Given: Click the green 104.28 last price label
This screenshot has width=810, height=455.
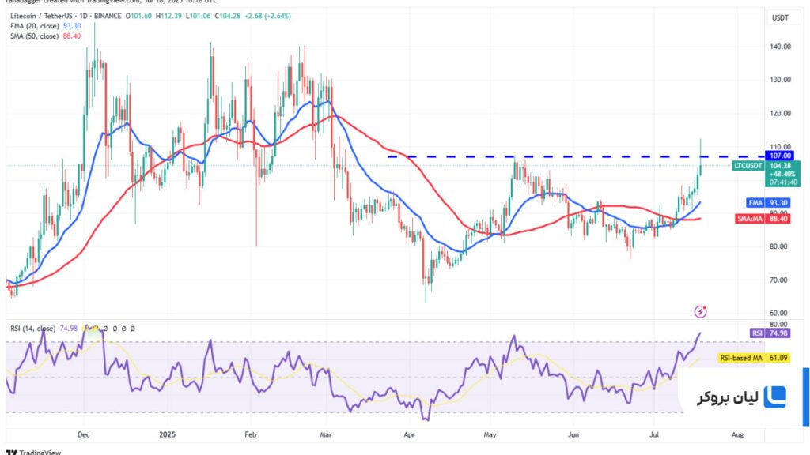Looking at the screenshot, I should pyautogui.click(x=780, y=166).
